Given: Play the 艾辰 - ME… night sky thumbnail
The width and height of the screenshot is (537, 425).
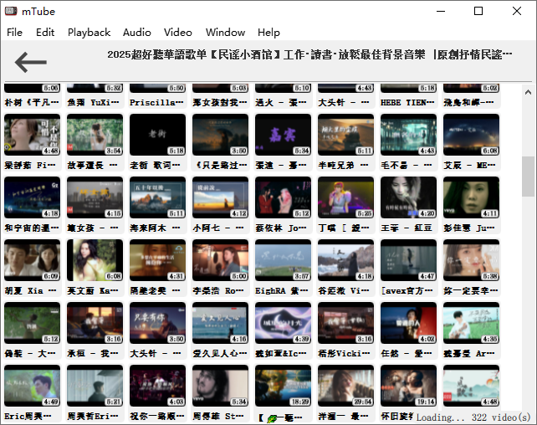Looking at the screenshot, I should (471, 135).
